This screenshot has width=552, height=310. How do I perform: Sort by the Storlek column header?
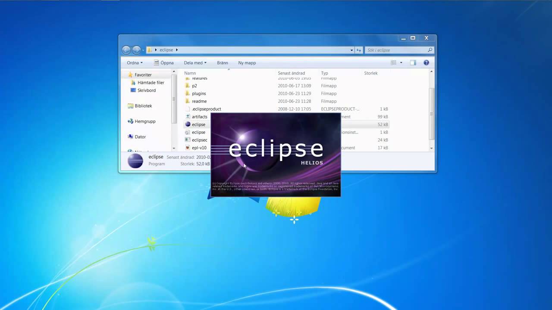(371, 73)
